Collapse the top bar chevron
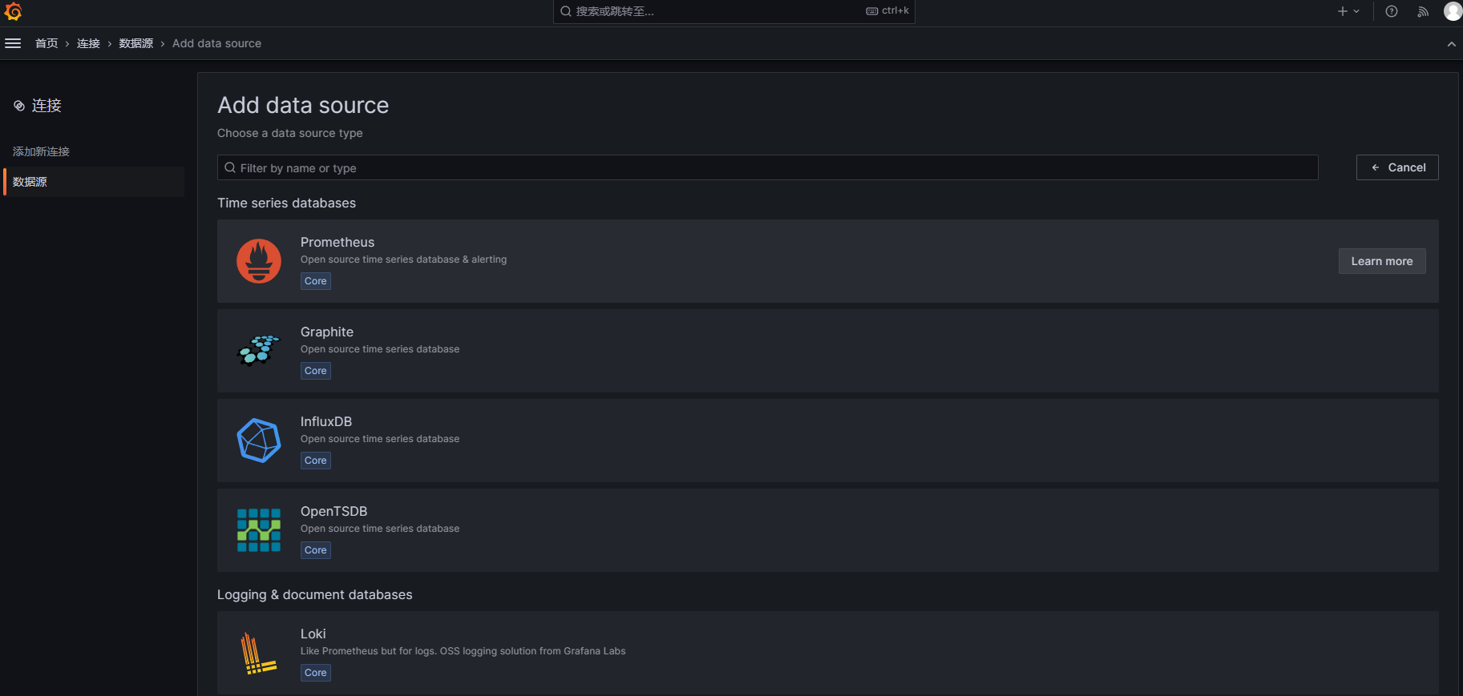This screenshot has height=696, width=1463. 1451,44
